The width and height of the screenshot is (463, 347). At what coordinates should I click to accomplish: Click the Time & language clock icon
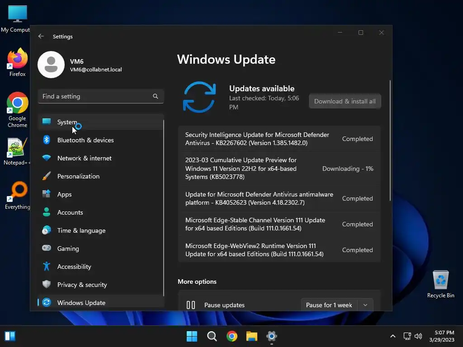click(x=47, y=230)
